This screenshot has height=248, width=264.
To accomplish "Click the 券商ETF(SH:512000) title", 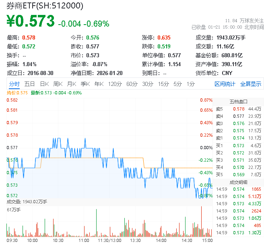I will tap(45, 6).
